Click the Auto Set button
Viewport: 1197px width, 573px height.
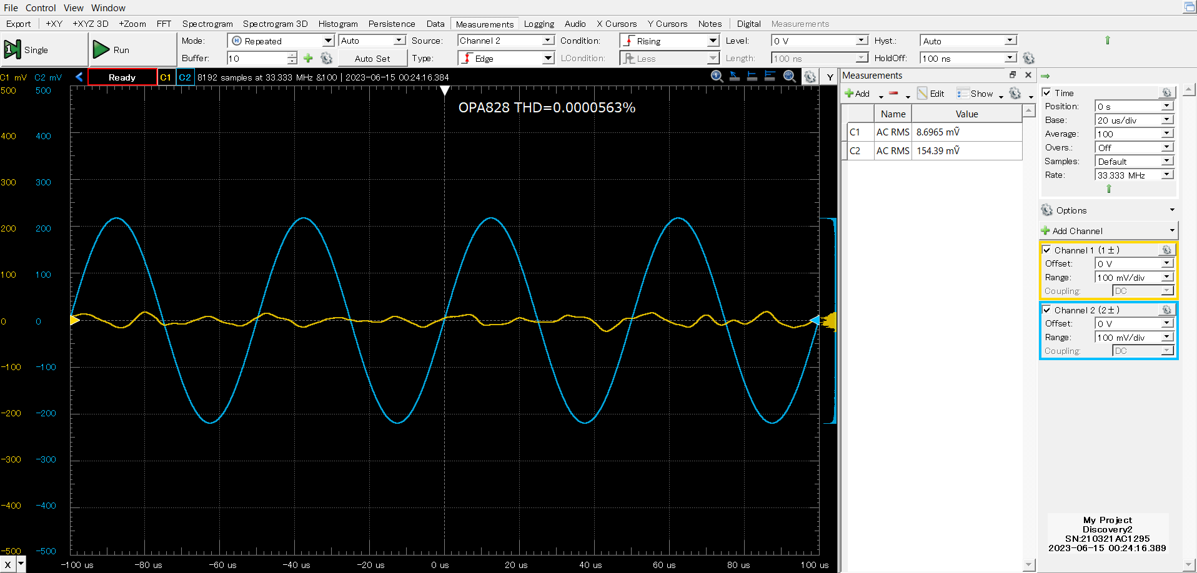click(372, 58)
